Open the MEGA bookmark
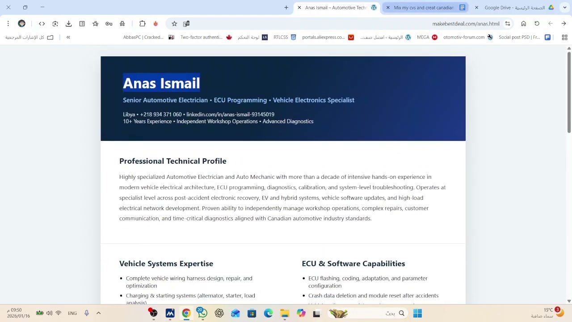Screen dimensions: 572x322 pos(427,37)
